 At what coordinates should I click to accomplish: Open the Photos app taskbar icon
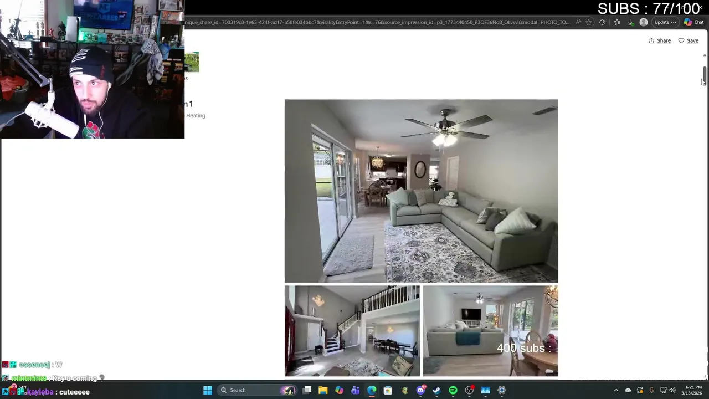[x=485, y=390]
